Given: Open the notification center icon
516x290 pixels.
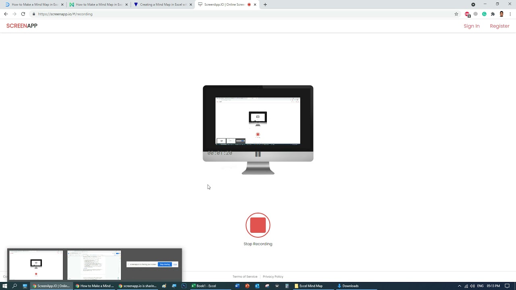Looking at the screenshot, I should [507, 286].
